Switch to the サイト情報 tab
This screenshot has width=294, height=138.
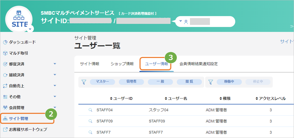90,64
